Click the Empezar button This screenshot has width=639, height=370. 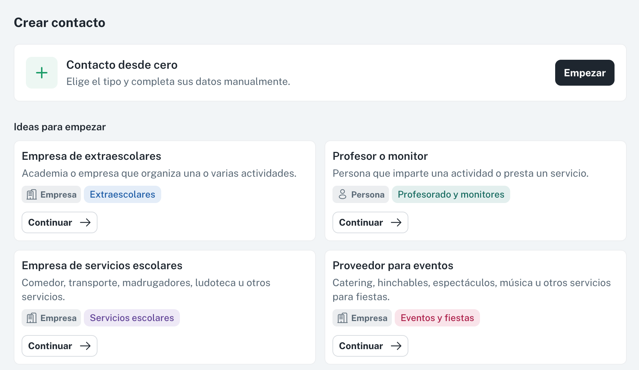point(585,73)
